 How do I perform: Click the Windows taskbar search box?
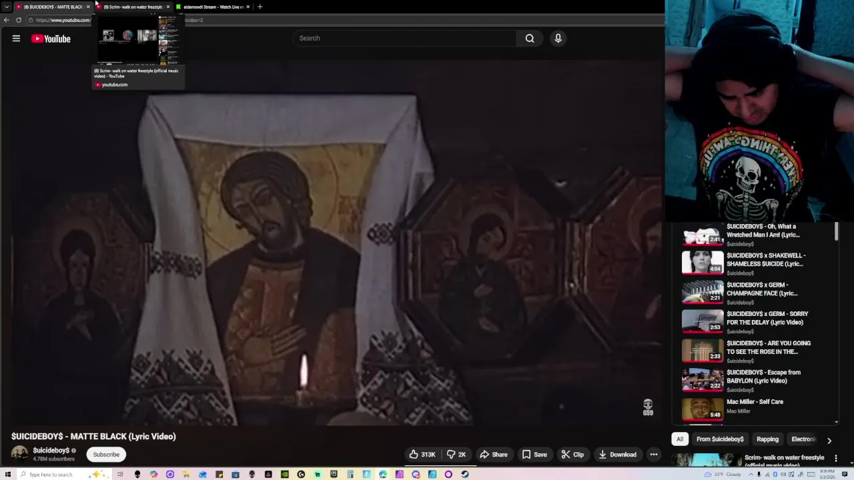[64, 474]
